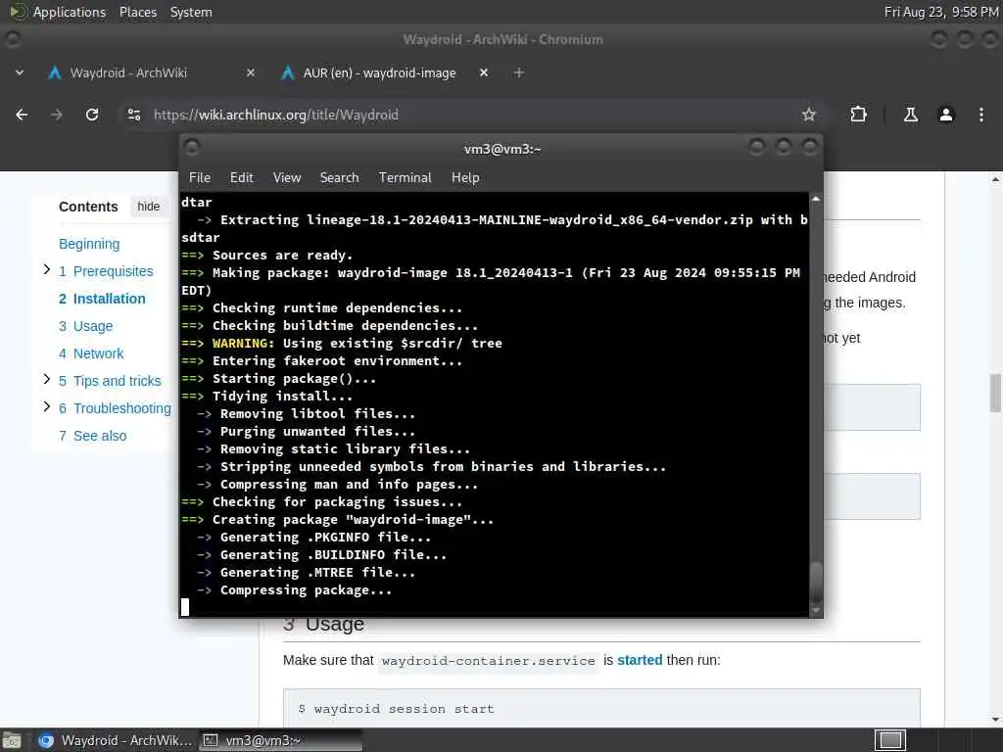Open the Chromium extensions puzzle icon

click(x=858, y=115)
